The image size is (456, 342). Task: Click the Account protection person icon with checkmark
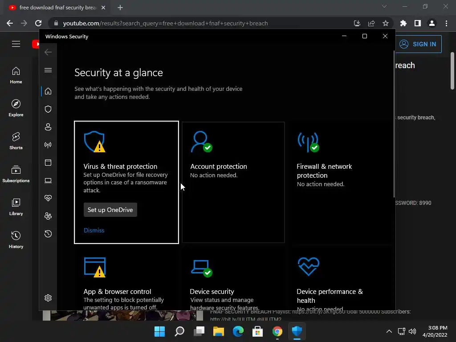point(201,142)
